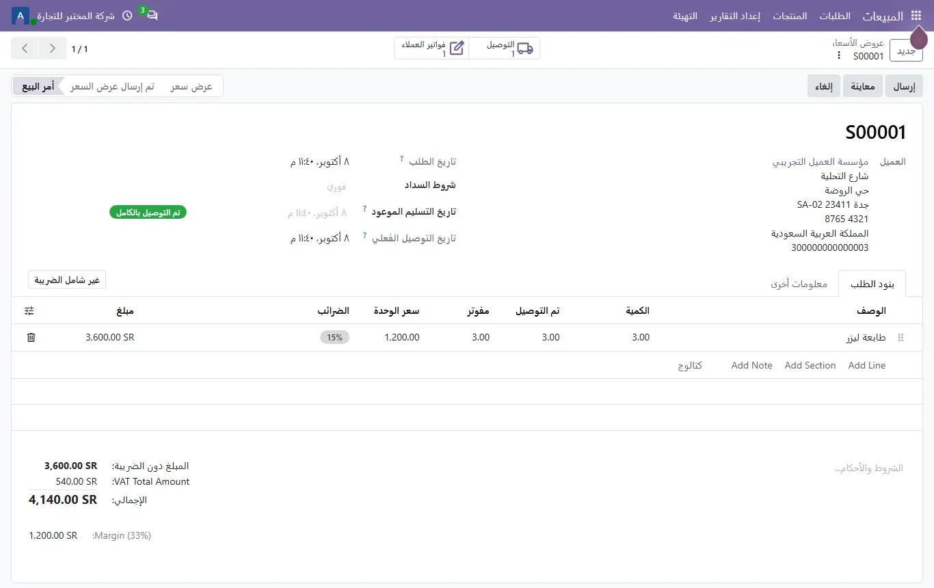Open the كتالوج link
This screenshot has height=588, width=934.
tap(690, 365)
